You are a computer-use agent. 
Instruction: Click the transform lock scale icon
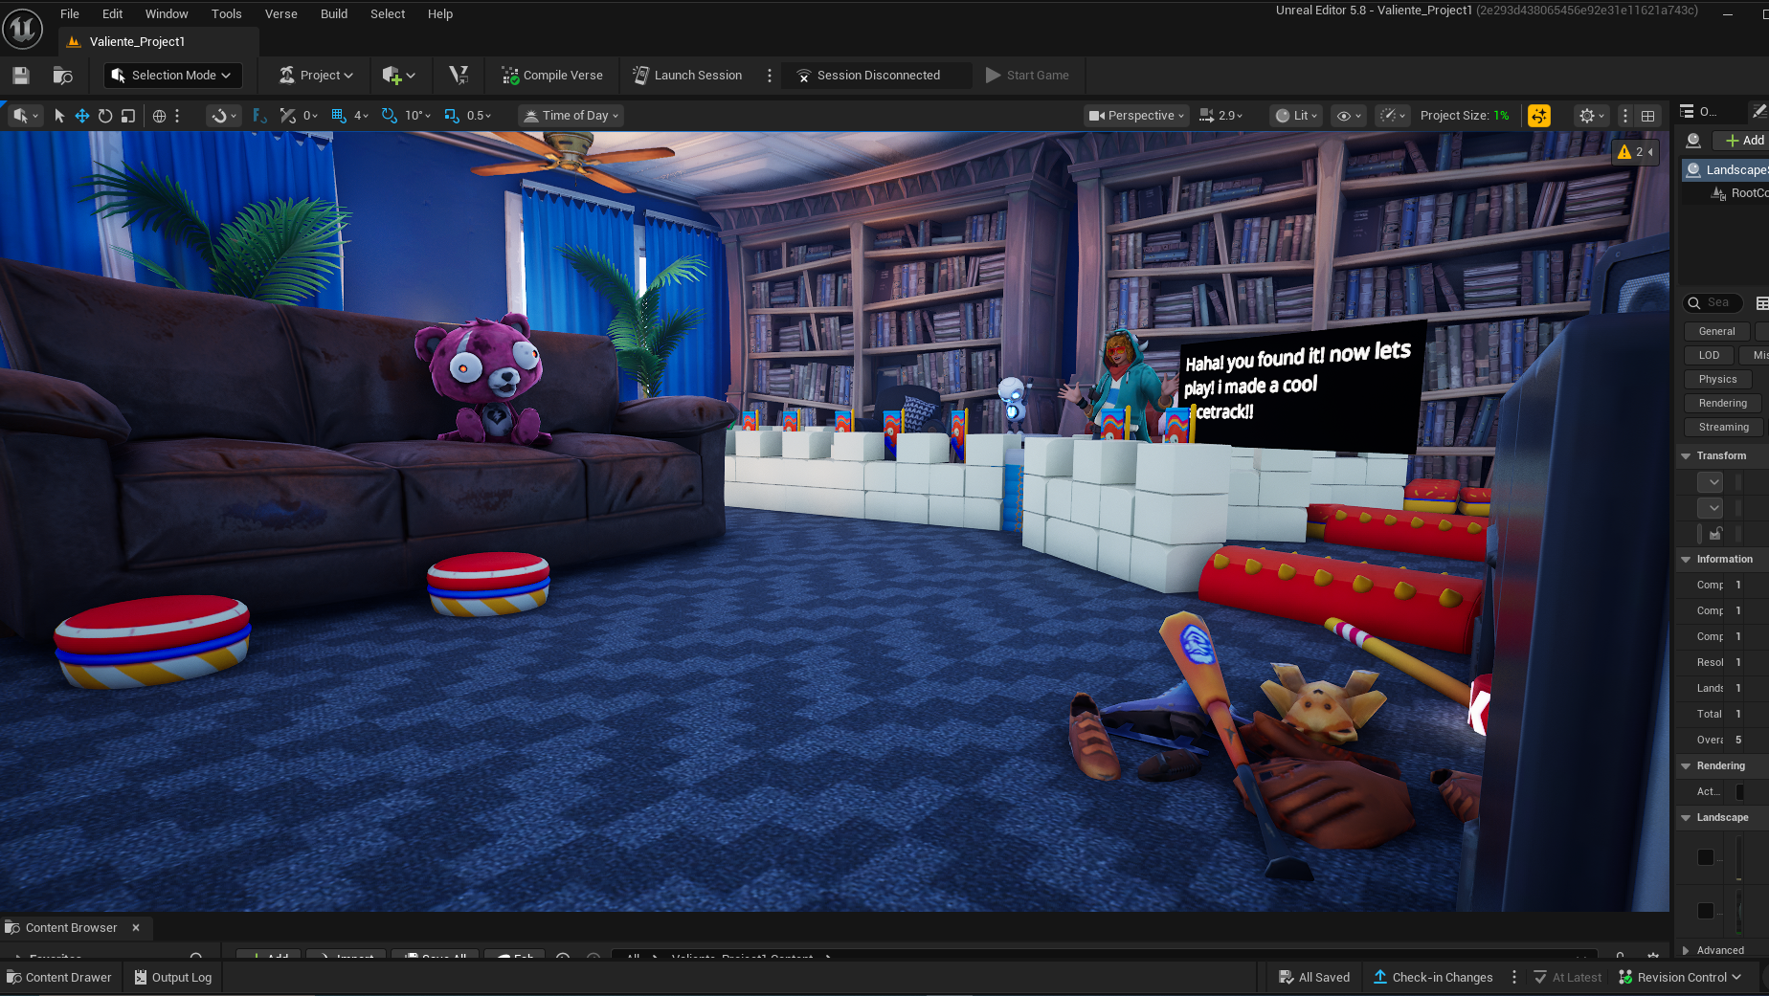click(1715, 534)
